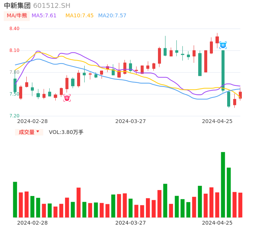Click the 2024-04-25 date under volume chart
This screenshot has width=258, height=228.
217,223
